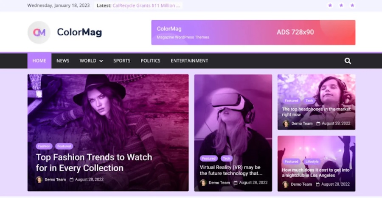Click the 'Latest:' label in the top bar

coord(104,5)
